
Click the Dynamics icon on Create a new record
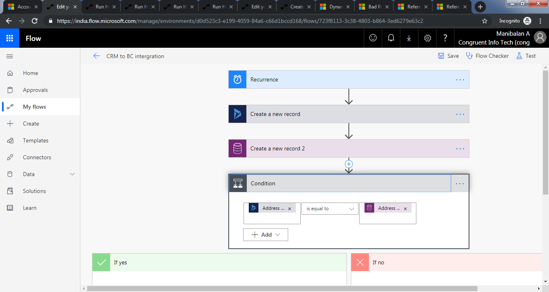238,114
